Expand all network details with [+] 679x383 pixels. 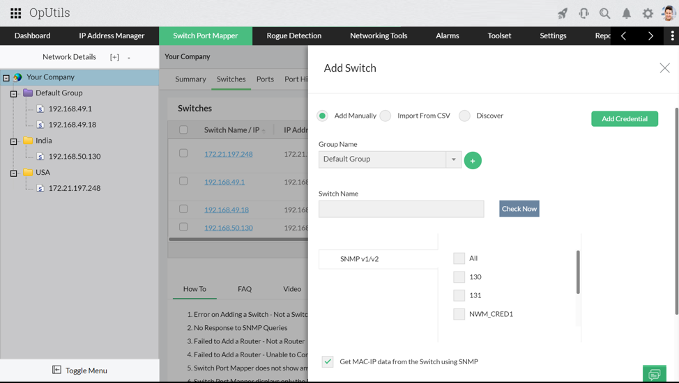(x=114, y=57)
